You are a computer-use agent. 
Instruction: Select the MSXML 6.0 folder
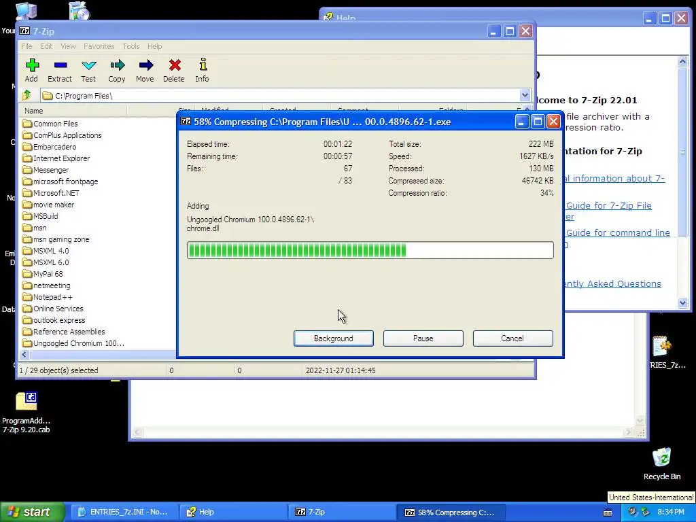click(46, 262)
